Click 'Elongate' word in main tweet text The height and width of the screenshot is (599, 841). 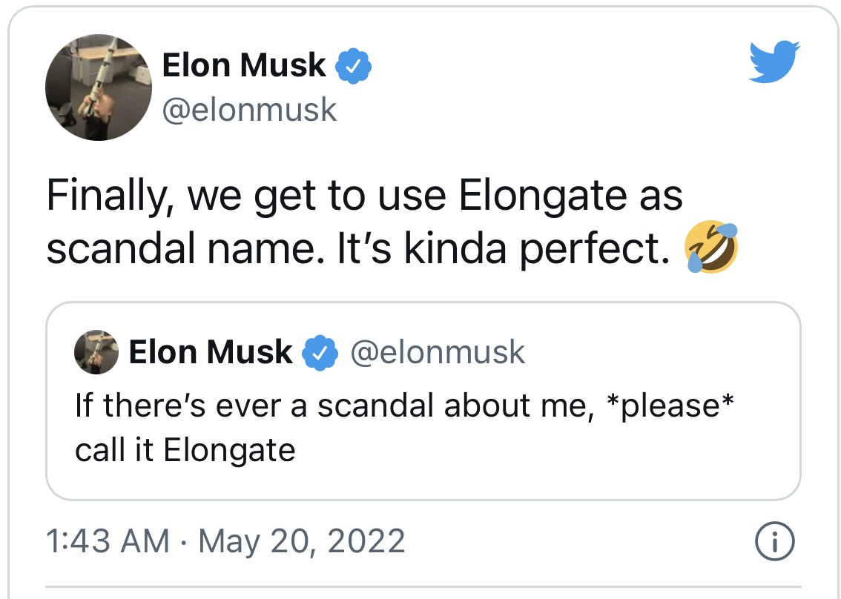(x=543, y=196)
